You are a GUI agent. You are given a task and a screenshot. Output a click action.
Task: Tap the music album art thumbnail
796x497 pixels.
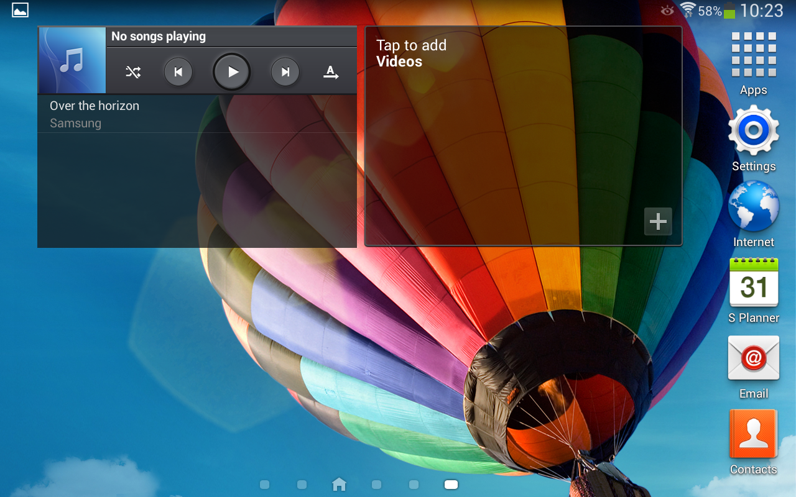(x=72, y=60)
